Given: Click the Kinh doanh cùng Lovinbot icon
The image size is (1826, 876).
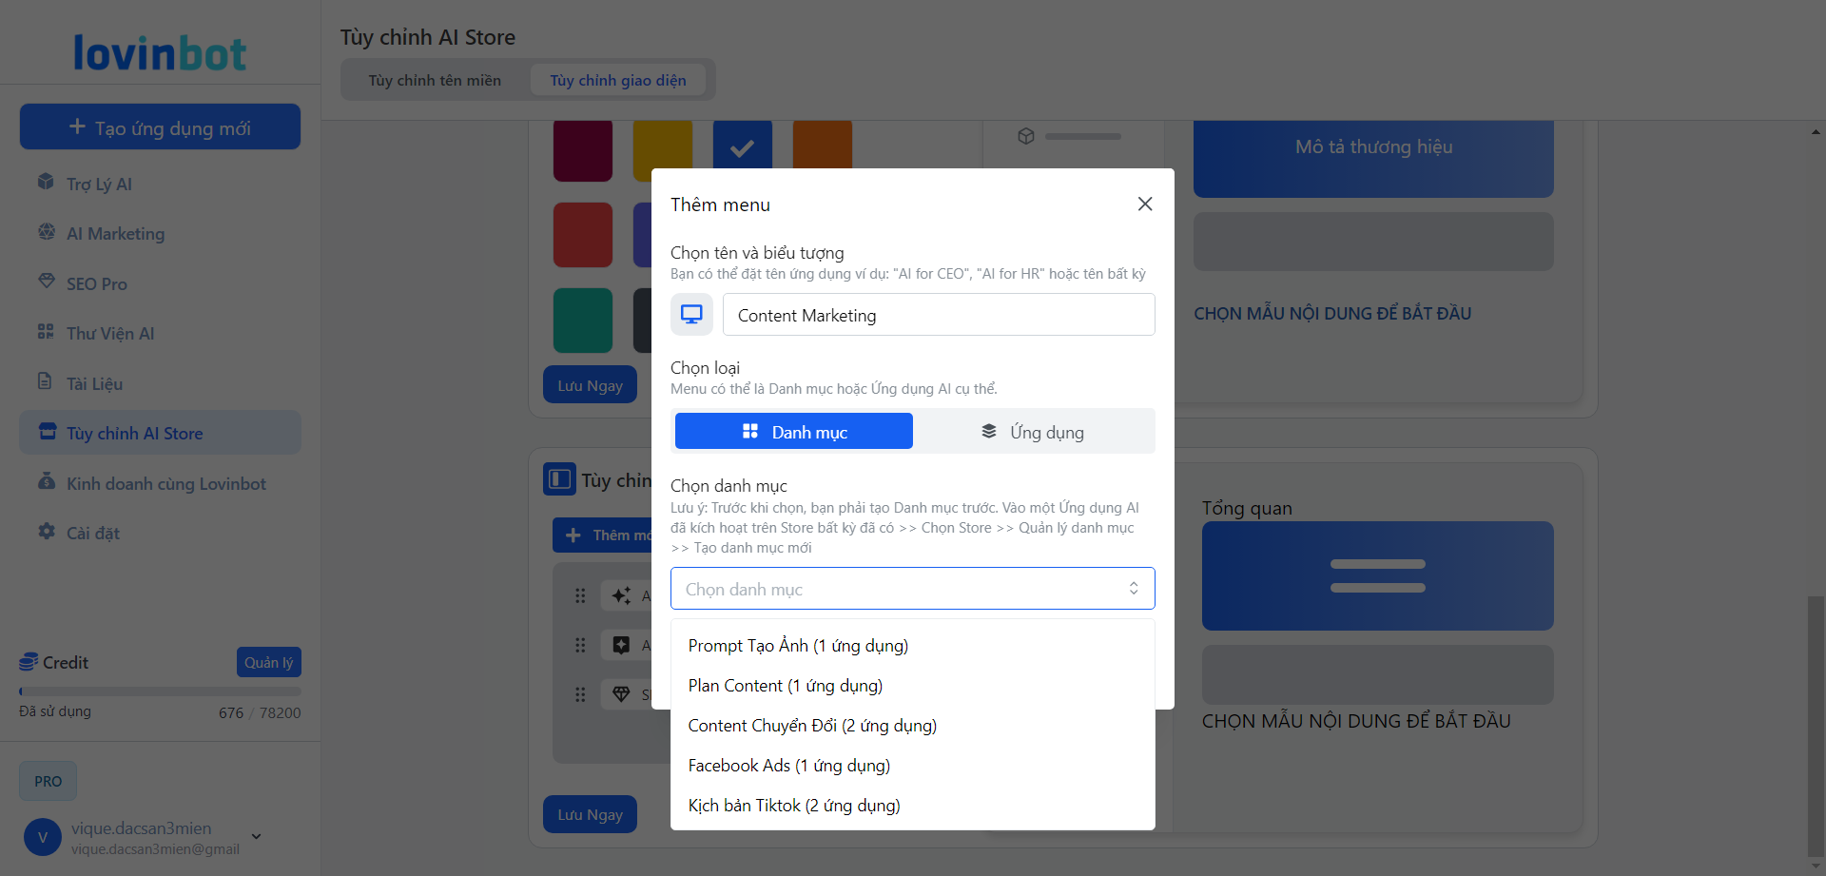Looking at the screenshot, I should 46,481.
